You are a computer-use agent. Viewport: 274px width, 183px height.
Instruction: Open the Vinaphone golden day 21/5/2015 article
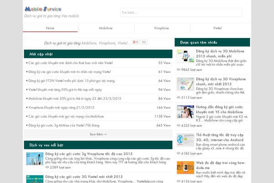click(x=61, y=108)
